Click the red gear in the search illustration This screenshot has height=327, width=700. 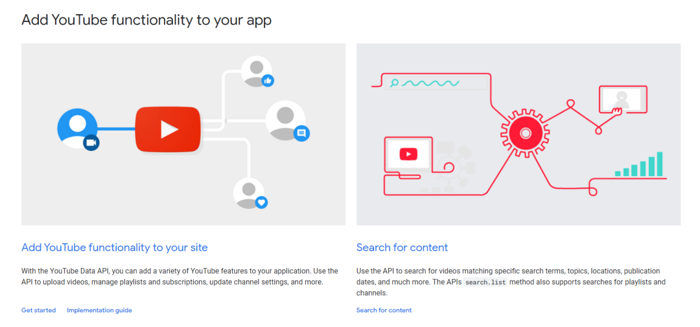click(525, 133)
